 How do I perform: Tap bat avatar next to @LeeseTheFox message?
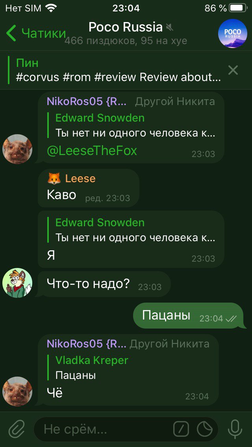pos(17,149)
